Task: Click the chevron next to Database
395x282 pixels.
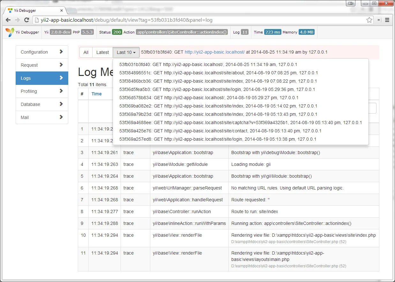Action: pyautogui.click(x=61, y=104)
